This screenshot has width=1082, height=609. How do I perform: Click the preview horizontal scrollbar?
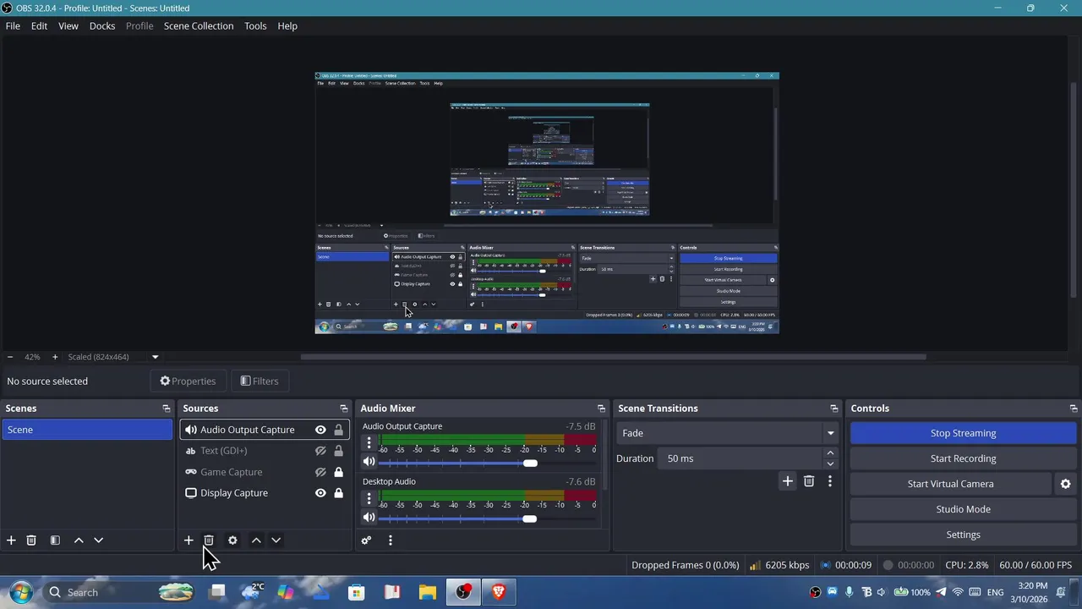(x=613, y=357)
